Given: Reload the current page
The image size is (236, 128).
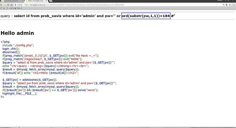Looking at the screenshot, I should (8, 5).
